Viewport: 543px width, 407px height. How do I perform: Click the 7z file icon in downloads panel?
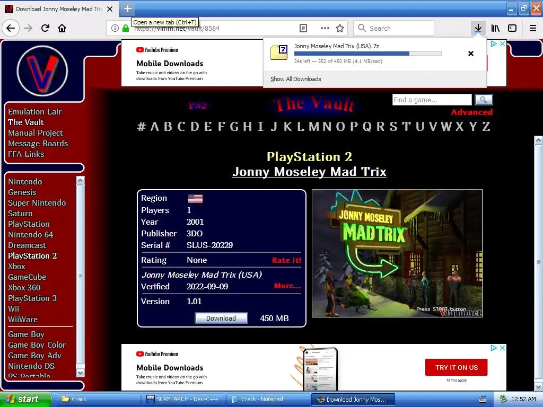pyautogui.click(x=279, y=52)
